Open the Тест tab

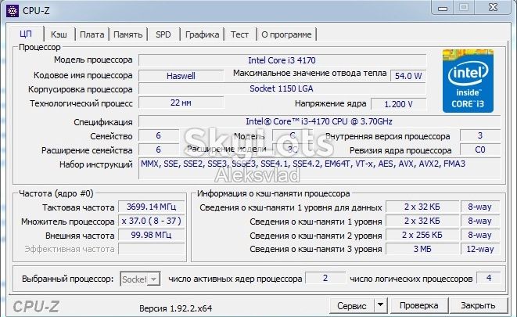pyautogui.click(x=239, y=34)
